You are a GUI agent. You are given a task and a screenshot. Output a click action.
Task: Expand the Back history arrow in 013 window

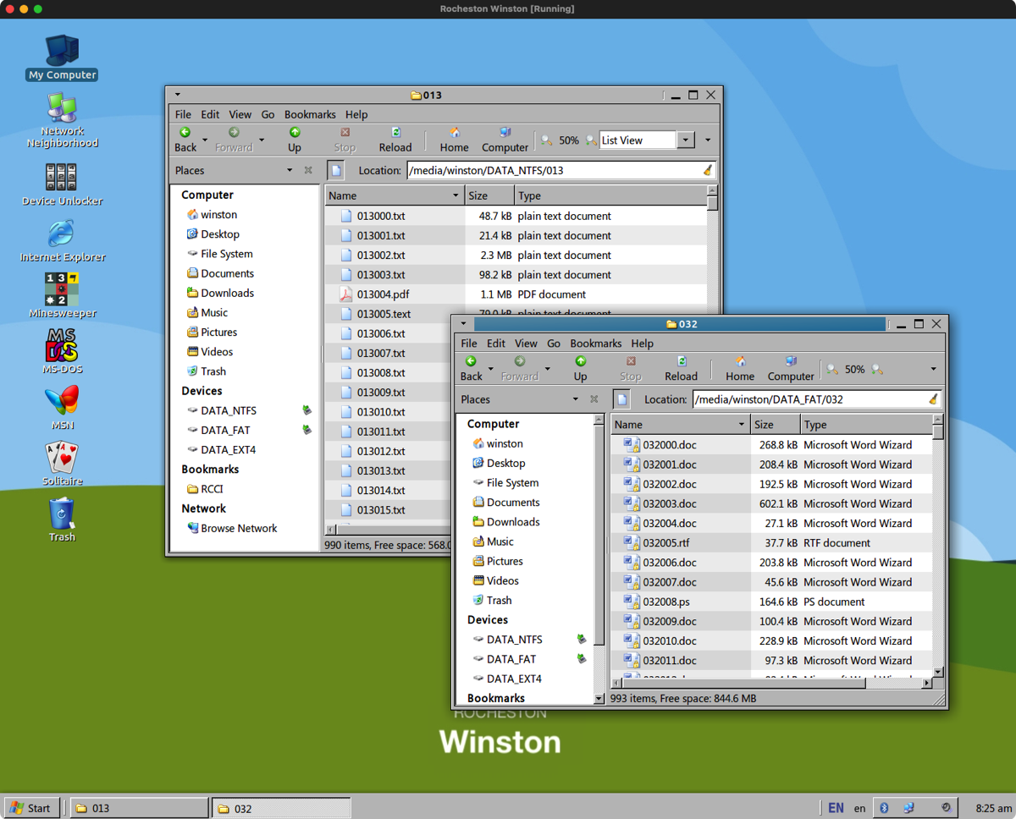[x=205, y=140]
